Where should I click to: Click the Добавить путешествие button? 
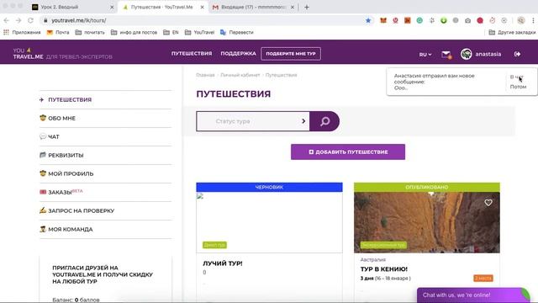click(x=348, y=151)
